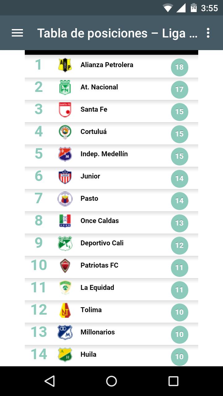Tap At. Nacional's 17 points badge
The height and width of the screenshot is (396, 223).
point(180,89)
